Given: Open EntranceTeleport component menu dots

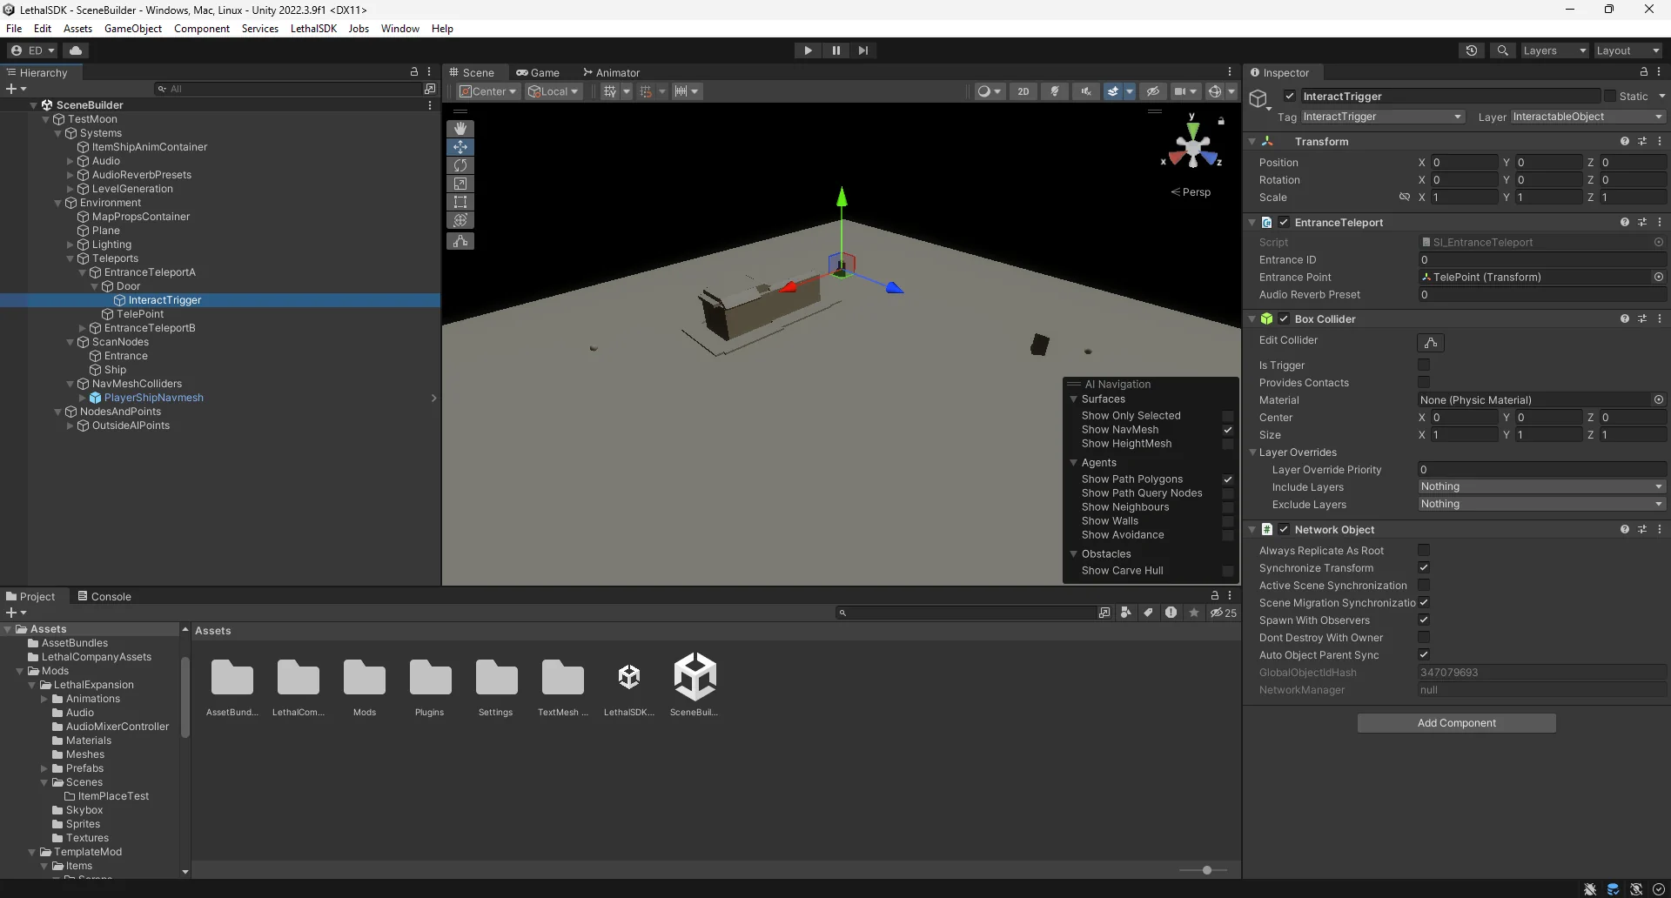Looking at the screenshot, I should point(1660,223).
